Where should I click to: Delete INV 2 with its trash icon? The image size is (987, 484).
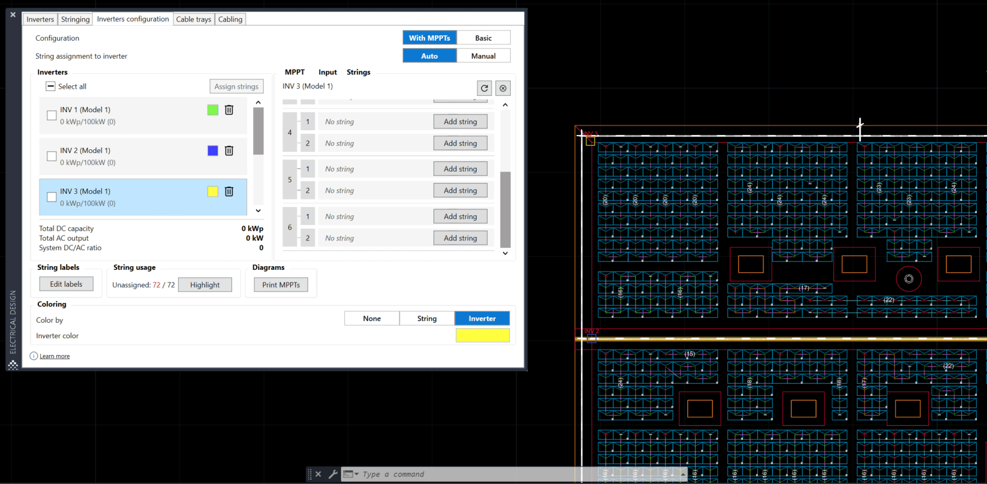pyautogui.click(x=229, y=151)
